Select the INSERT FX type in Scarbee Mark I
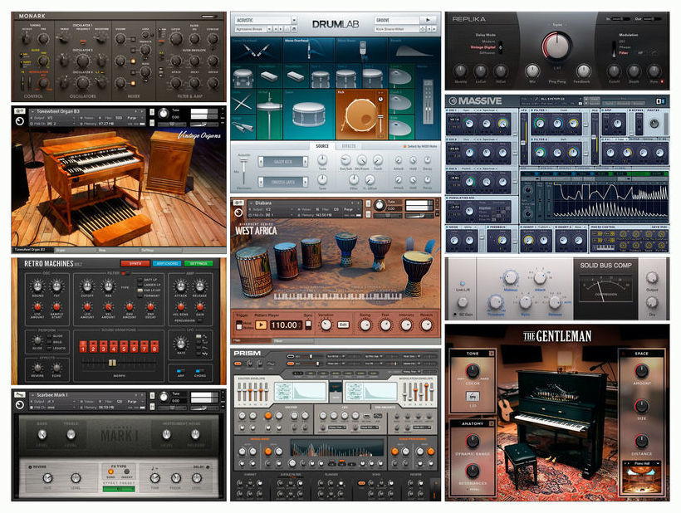 [x=127, y=472]
